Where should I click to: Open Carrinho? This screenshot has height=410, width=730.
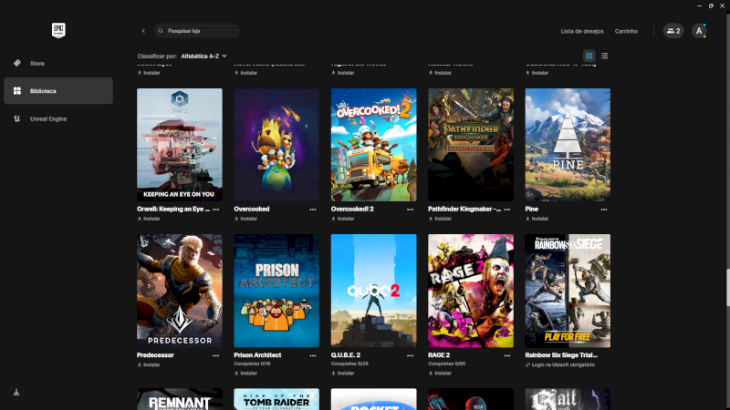(626, 31)
